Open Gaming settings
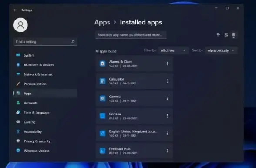Image resolution: width=256 pixels, height=168 pixels. (45, 122)
